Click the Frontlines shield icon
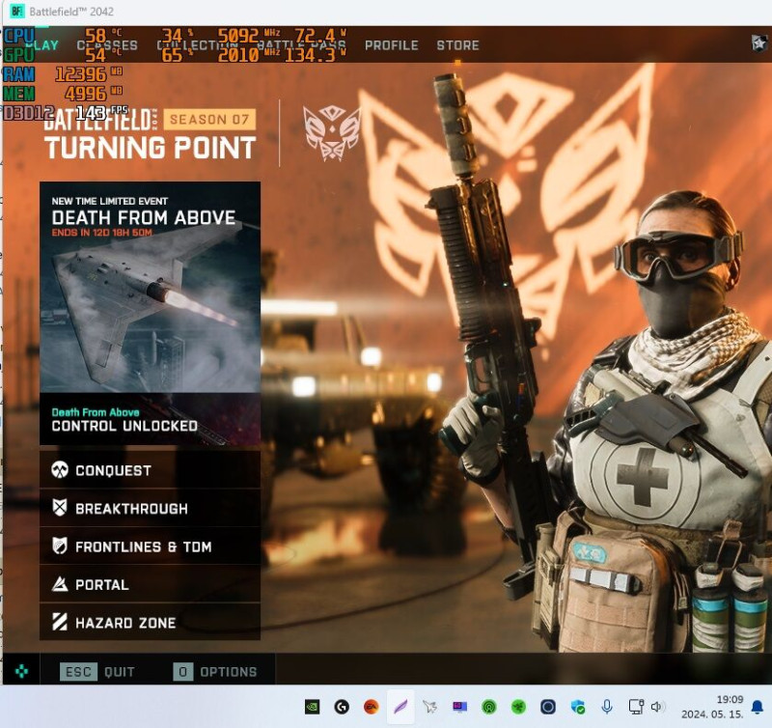The height and width of the screenshot is (728, 772). (x=60, y=546)
